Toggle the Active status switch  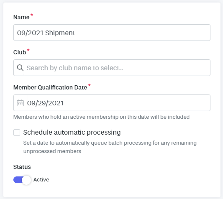tap(22, 180)
